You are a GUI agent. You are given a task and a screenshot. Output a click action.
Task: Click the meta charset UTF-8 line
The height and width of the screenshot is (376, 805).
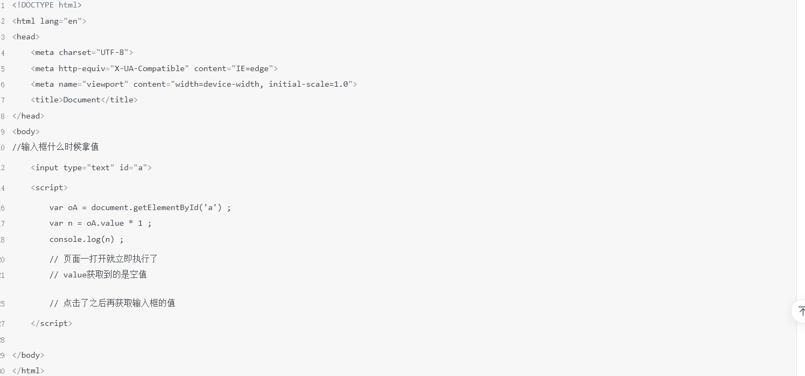point(82,52)
